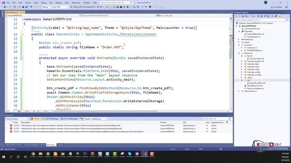Image resolution: width=291 pixels, height=163 pixels.
Task: Expand the References node in Solution Explorer
Action: 239,39
